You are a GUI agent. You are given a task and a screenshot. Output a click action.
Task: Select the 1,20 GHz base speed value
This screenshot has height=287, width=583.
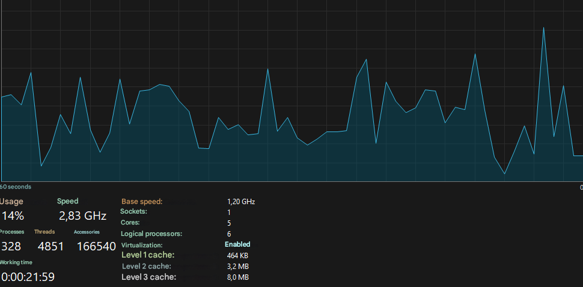tap(241, 202)
